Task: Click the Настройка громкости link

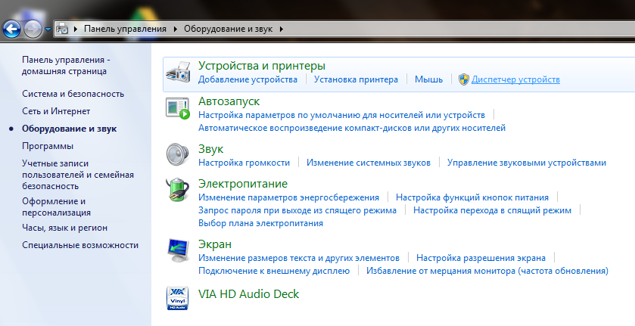Action: coord(244,163)
